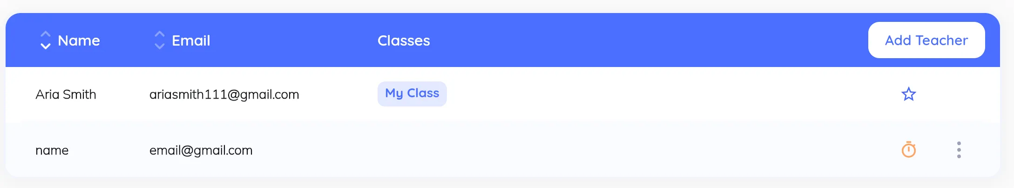
Task: Select the Aria Smith name cell
Action: pyautogui.click(x=66, y=94)
